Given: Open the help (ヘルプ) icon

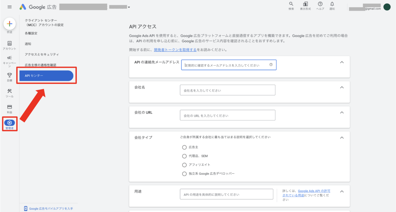Looking at the screenshot, I should pyautogui.click(x=320, y=4).
